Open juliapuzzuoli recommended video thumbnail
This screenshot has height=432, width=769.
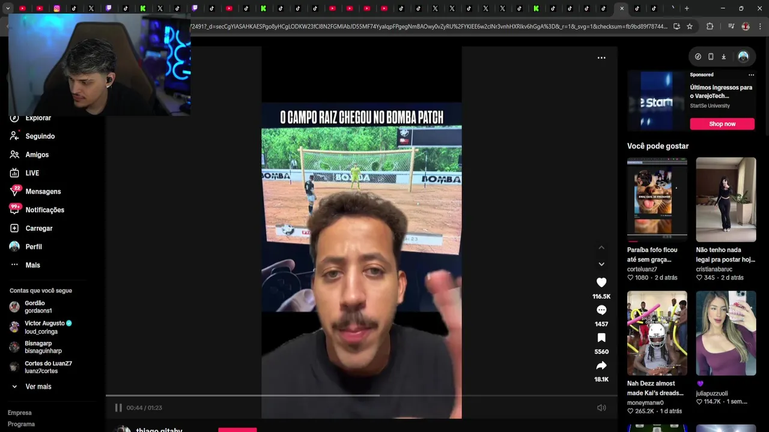click(726, 333)
